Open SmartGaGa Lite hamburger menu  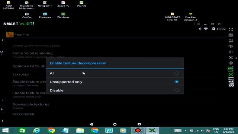199,24
